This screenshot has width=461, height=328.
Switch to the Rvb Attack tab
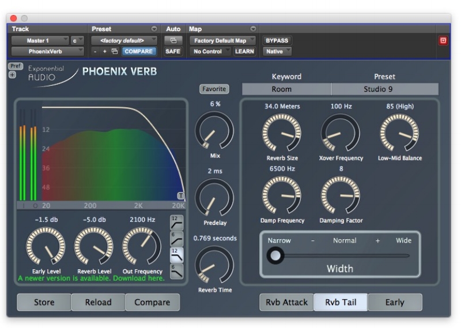[286, 302]
